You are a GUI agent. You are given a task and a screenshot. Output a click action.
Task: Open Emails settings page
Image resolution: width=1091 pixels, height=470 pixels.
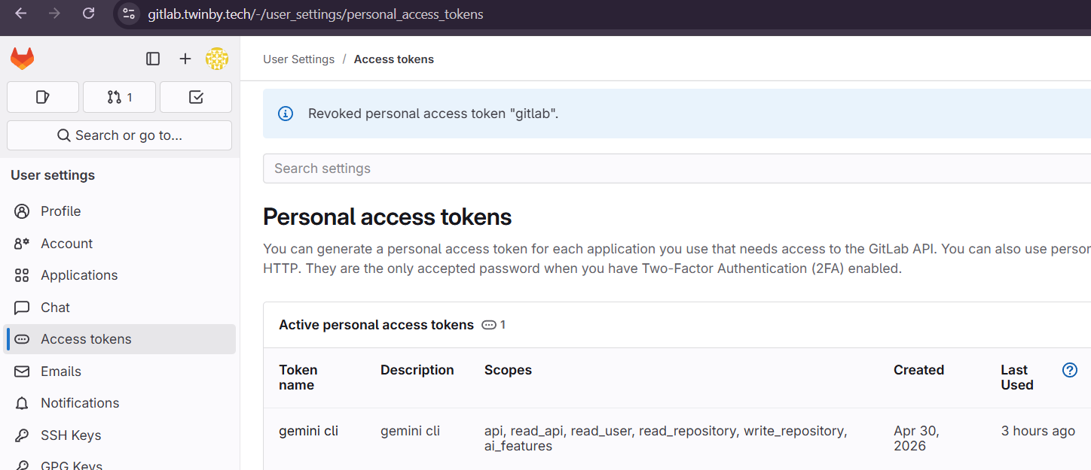[x=120, y=371]
